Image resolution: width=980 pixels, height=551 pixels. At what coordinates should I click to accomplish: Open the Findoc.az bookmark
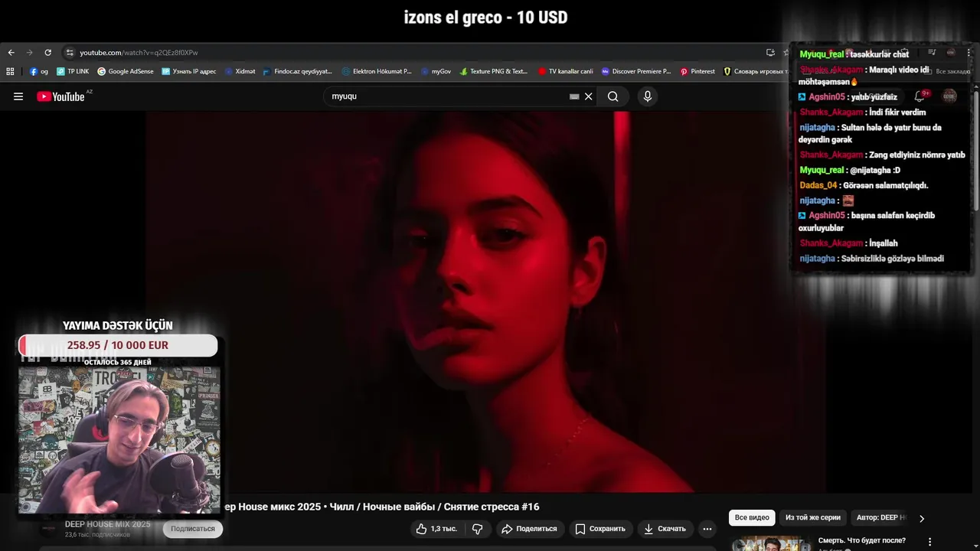point(298,71)
